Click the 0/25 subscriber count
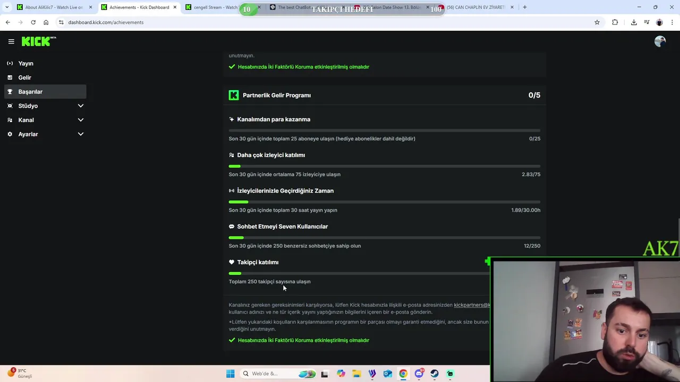This screenshot has height=382, width=680. (534, 138)
